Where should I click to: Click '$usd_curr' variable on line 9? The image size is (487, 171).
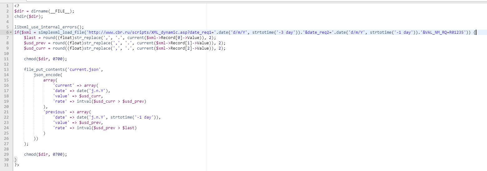35,48
